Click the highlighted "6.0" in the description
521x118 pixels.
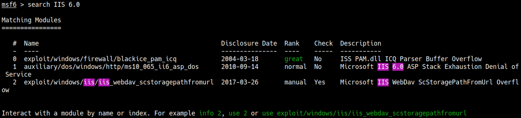(x=398, y=67)
